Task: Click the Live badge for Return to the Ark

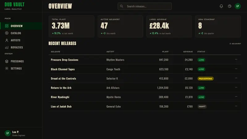Action: tap(201, 88)
